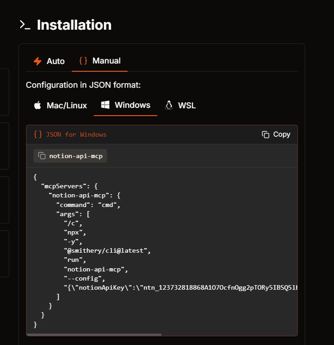Click the "JSON for Windows" header text
Viewport: 334px width, 345px height.
tap(76, 134)
